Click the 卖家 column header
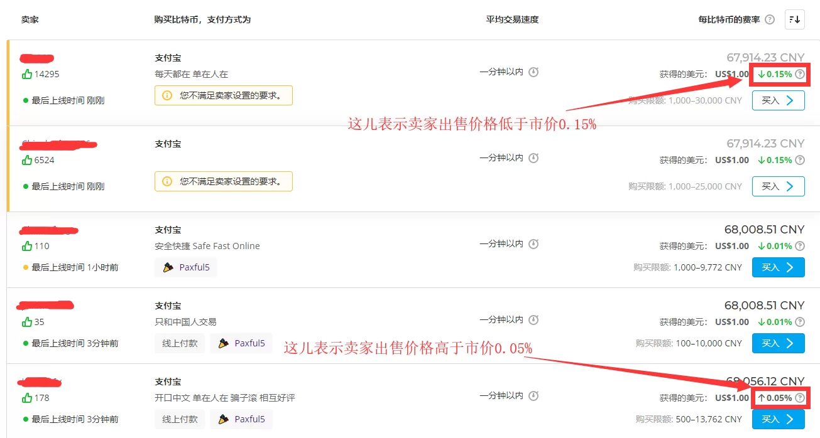The image size is (820, 438). click(x=30, y=19)
